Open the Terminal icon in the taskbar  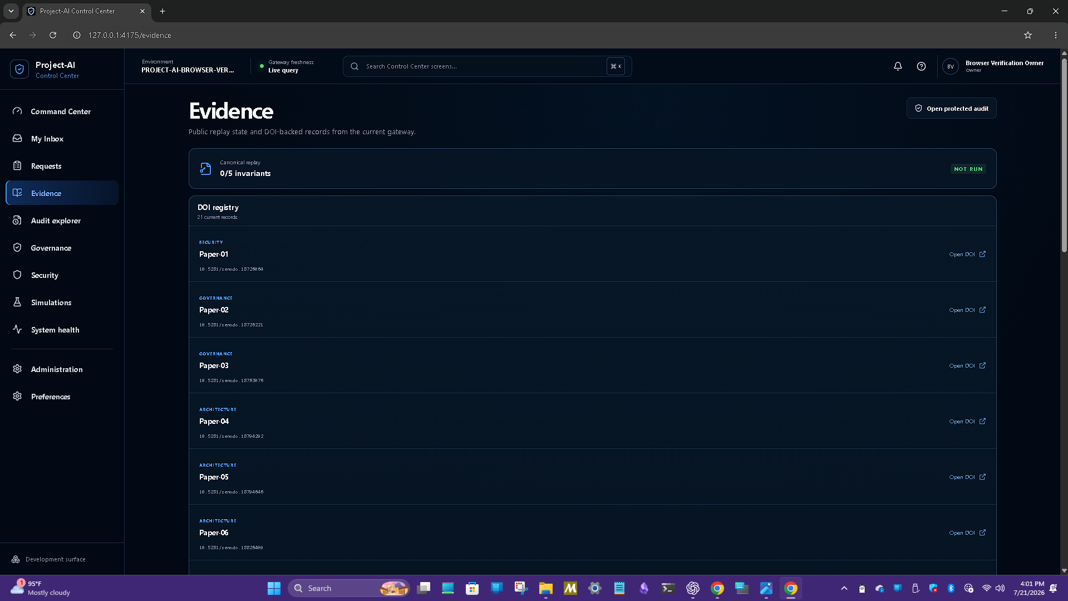(668, 588)
